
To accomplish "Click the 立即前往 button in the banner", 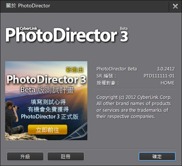I will click(48, 130).
